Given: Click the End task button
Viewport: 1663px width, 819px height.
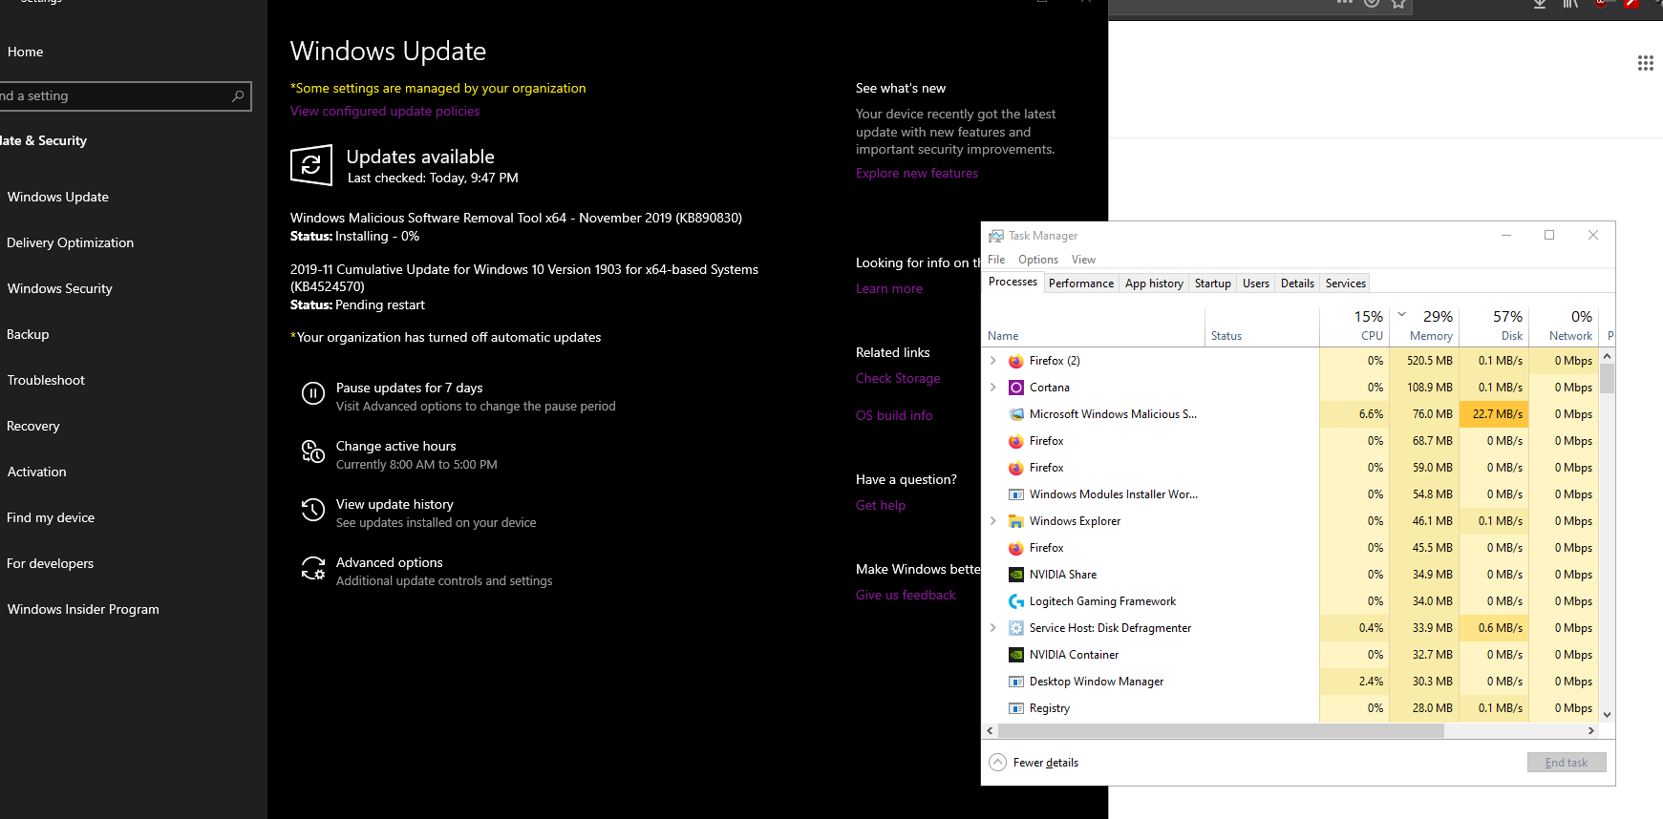Looking at the screenshot, I should coord(1567,763).
